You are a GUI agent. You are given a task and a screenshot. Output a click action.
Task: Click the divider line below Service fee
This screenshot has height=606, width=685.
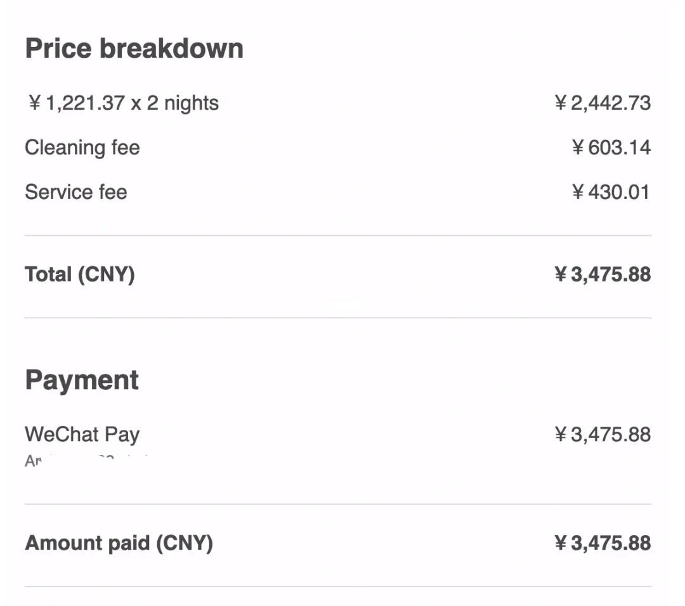click(337, 235)
